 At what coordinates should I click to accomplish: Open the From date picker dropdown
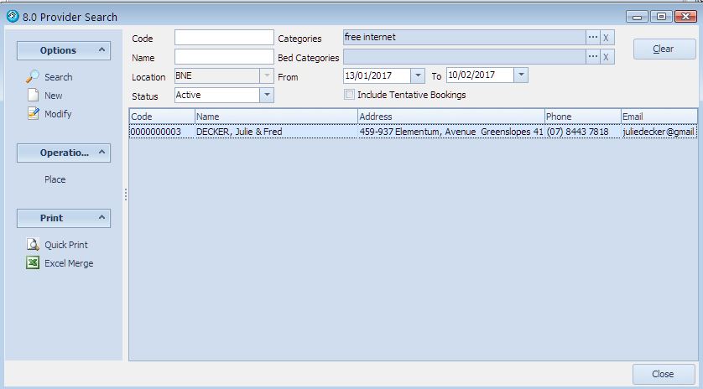[x=418, y=75]
